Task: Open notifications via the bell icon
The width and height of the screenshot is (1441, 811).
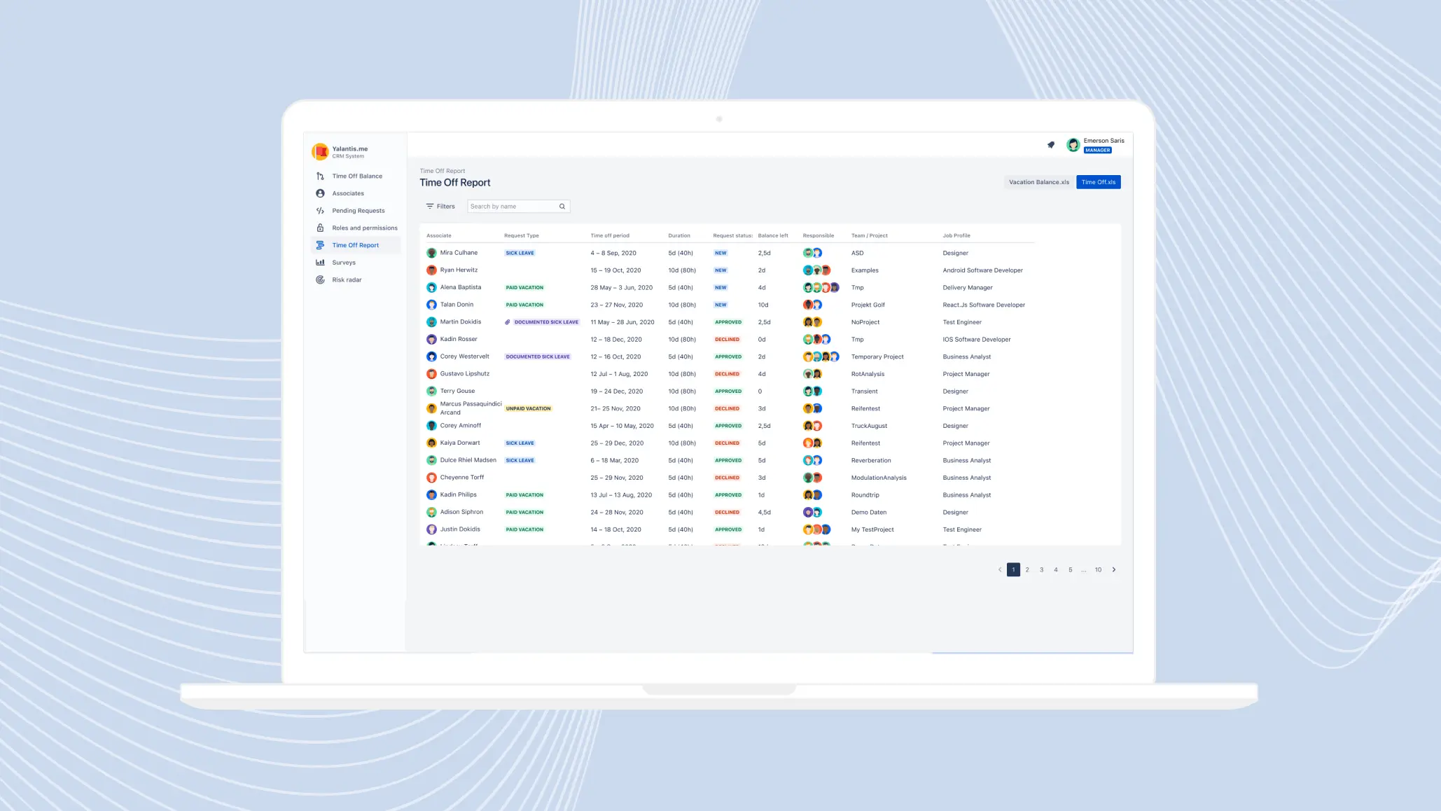Action: pos(1050,145)
